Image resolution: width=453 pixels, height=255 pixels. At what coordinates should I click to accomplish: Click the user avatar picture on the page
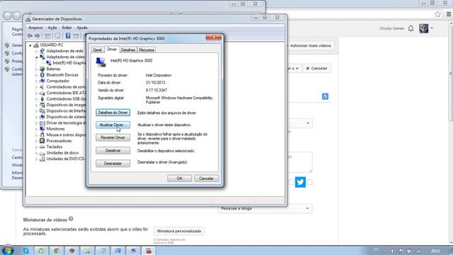pyautogui.click(x=423, y=28)
